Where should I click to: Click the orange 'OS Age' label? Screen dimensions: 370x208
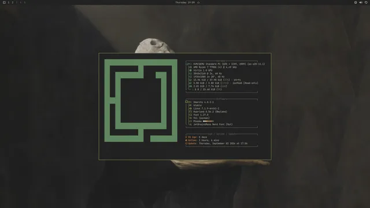pos(193,137)
